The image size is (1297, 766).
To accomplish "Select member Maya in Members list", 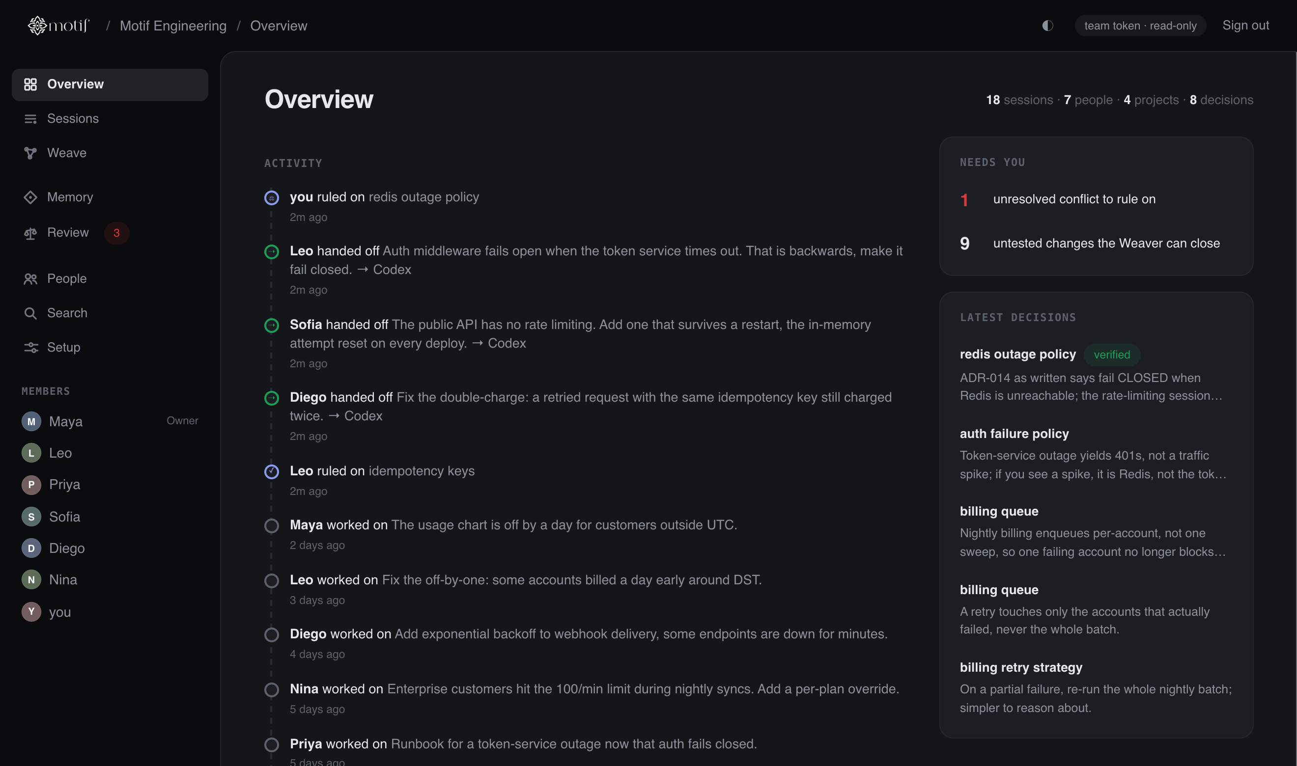I will point(110,422).
